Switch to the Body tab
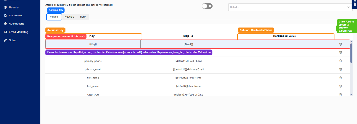 coord(83,17)
